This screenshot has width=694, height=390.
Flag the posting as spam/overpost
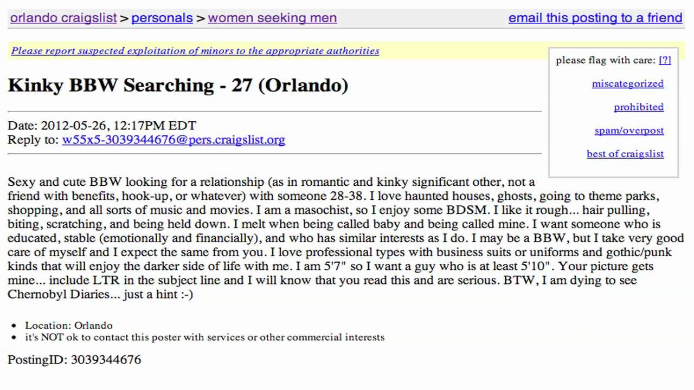click(x=629, y=130)
